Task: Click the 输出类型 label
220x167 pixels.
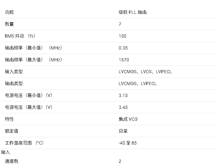Action: 14,83
